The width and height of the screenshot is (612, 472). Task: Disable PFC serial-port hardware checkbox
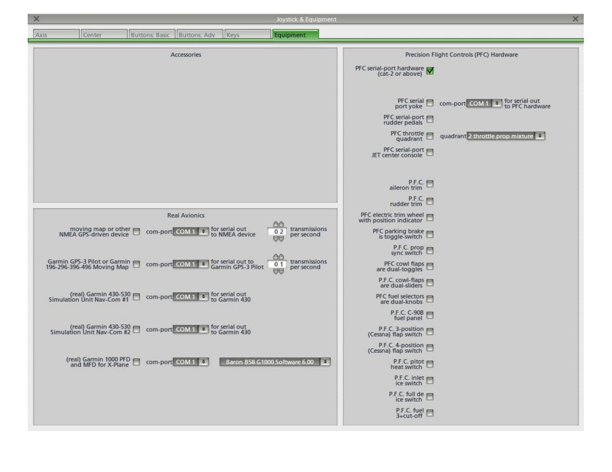(430, 71)
